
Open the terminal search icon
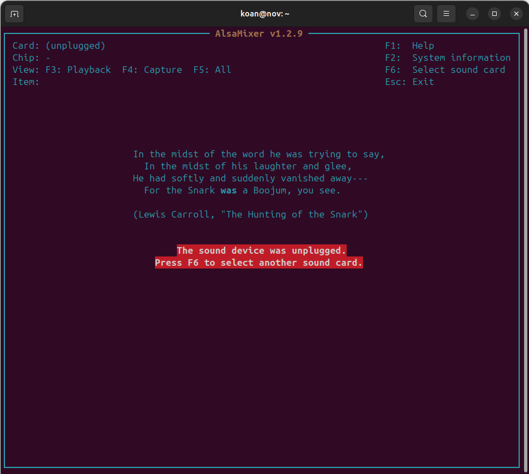tap(423, 14)
